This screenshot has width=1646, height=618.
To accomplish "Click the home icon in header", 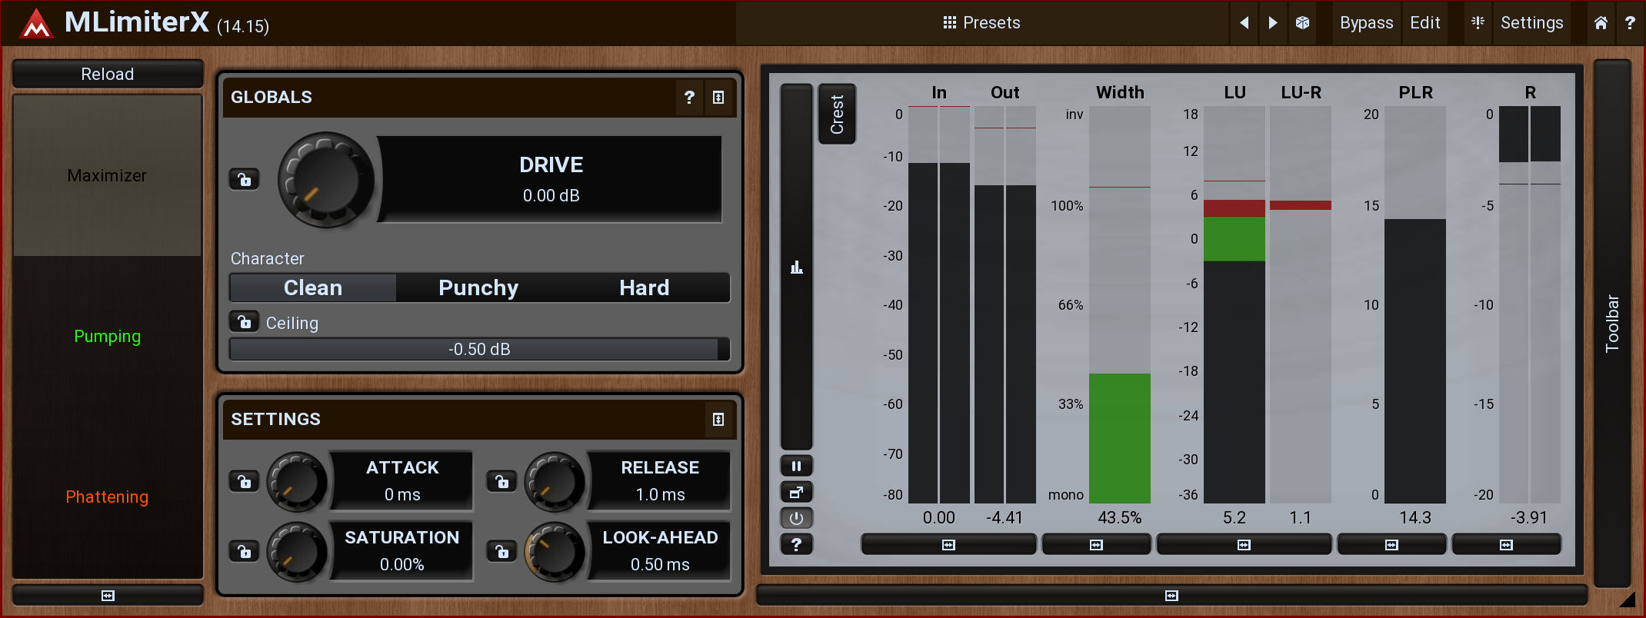I will click(1601, 23).
